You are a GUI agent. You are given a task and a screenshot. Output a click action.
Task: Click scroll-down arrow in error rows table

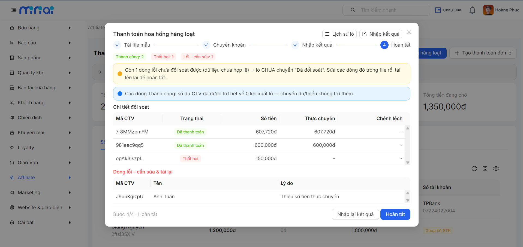408,200
